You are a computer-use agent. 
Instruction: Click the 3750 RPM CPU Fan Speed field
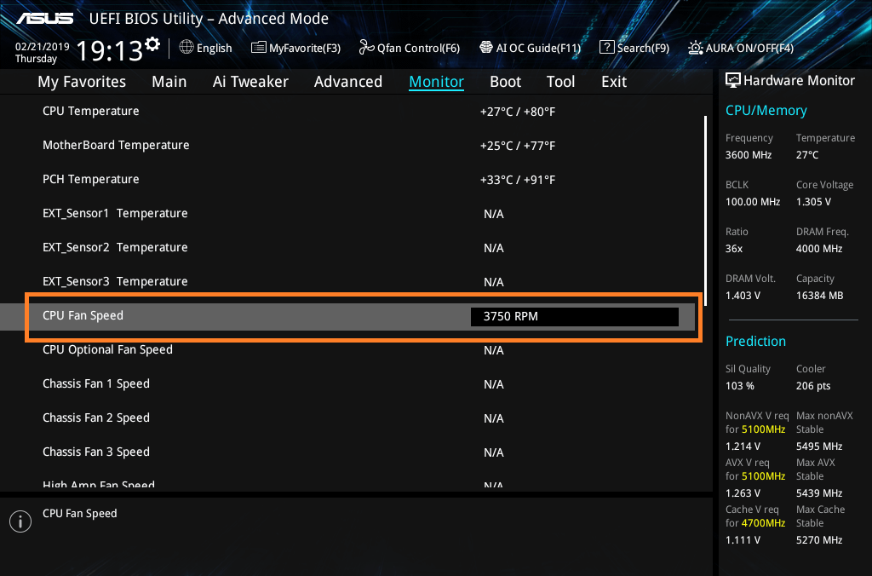(x=575, y=317)
